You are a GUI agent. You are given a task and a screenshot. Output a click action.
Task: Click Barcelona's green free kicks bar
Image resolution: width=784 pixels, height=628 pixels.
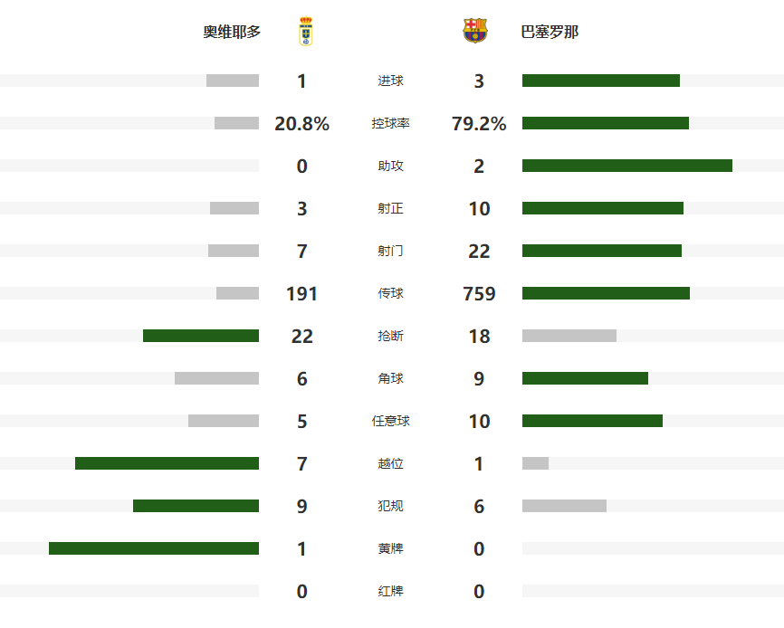[592, 421]
